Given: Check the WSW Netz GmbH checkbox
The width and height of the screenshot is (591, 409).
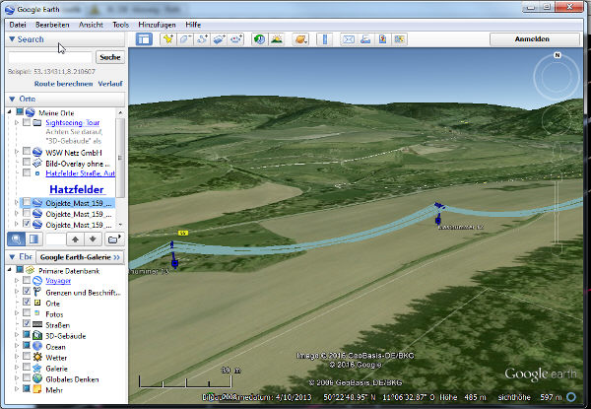Looking at the screenshot, I should pyautogui.click(x=27, y=151).
